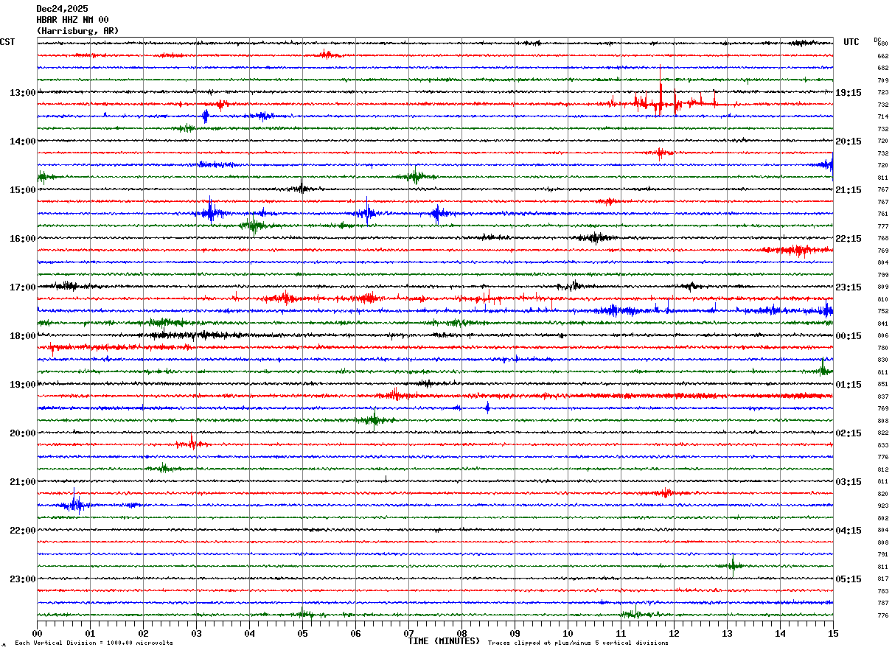Click minute 00 on the time axis
The width and height of the screenshot is (892, 653).
coord(37,633)
